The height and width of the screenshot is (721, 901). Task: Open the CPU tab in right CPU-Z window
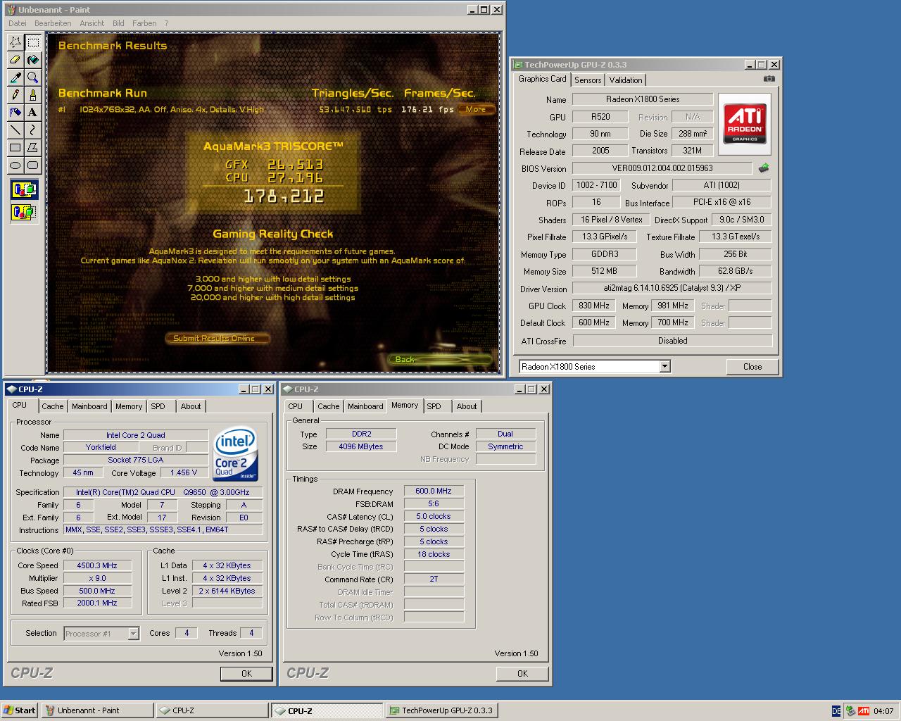coord(296,406)
